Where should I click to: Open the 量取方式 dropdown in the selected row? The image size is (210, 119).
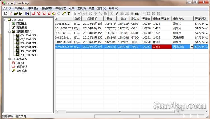(x=192, y=47)
